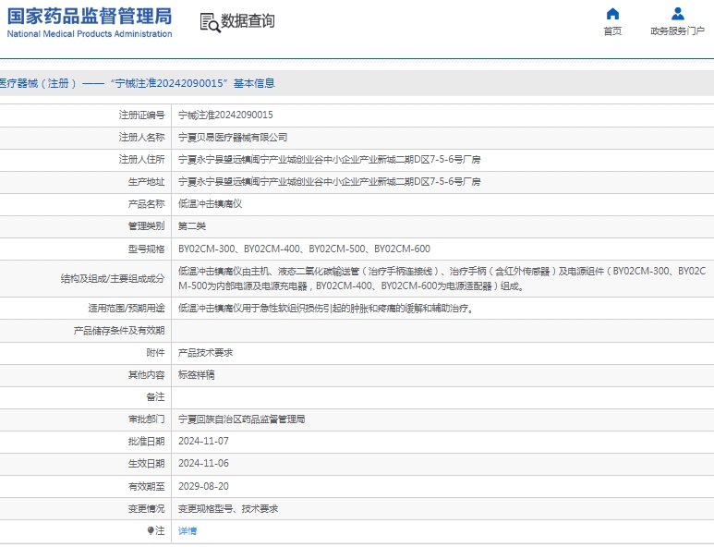The width and height of the screenshot is (714, 547).
Task: Click the National Medical Products Administration subtitle
Action: pyautogui.click(x=90, y=34)
